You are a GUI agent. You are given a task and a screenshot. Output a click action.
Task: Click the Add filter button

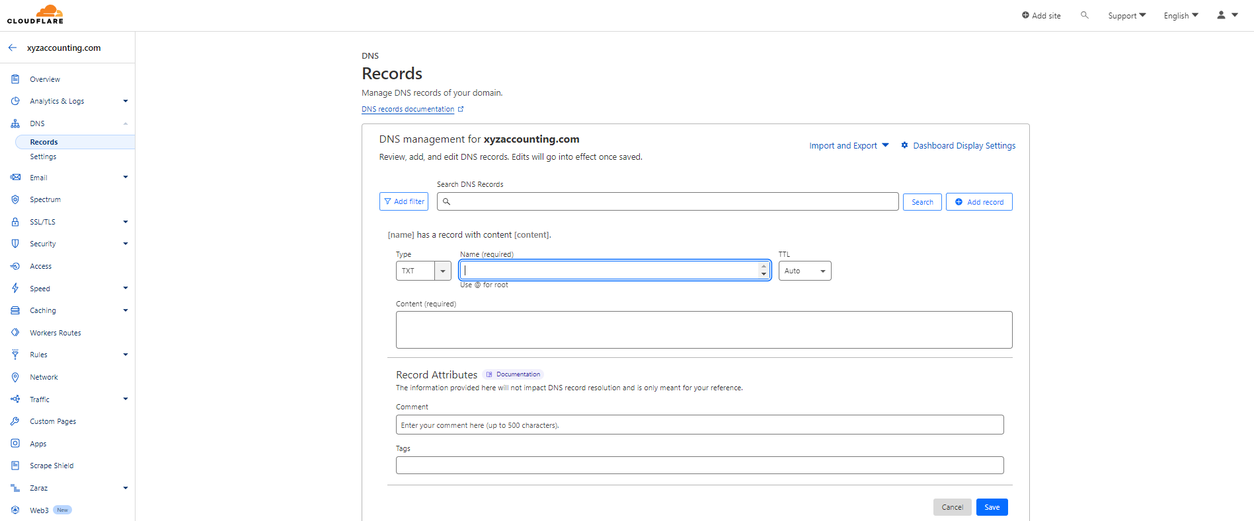[x=404, y=201]
